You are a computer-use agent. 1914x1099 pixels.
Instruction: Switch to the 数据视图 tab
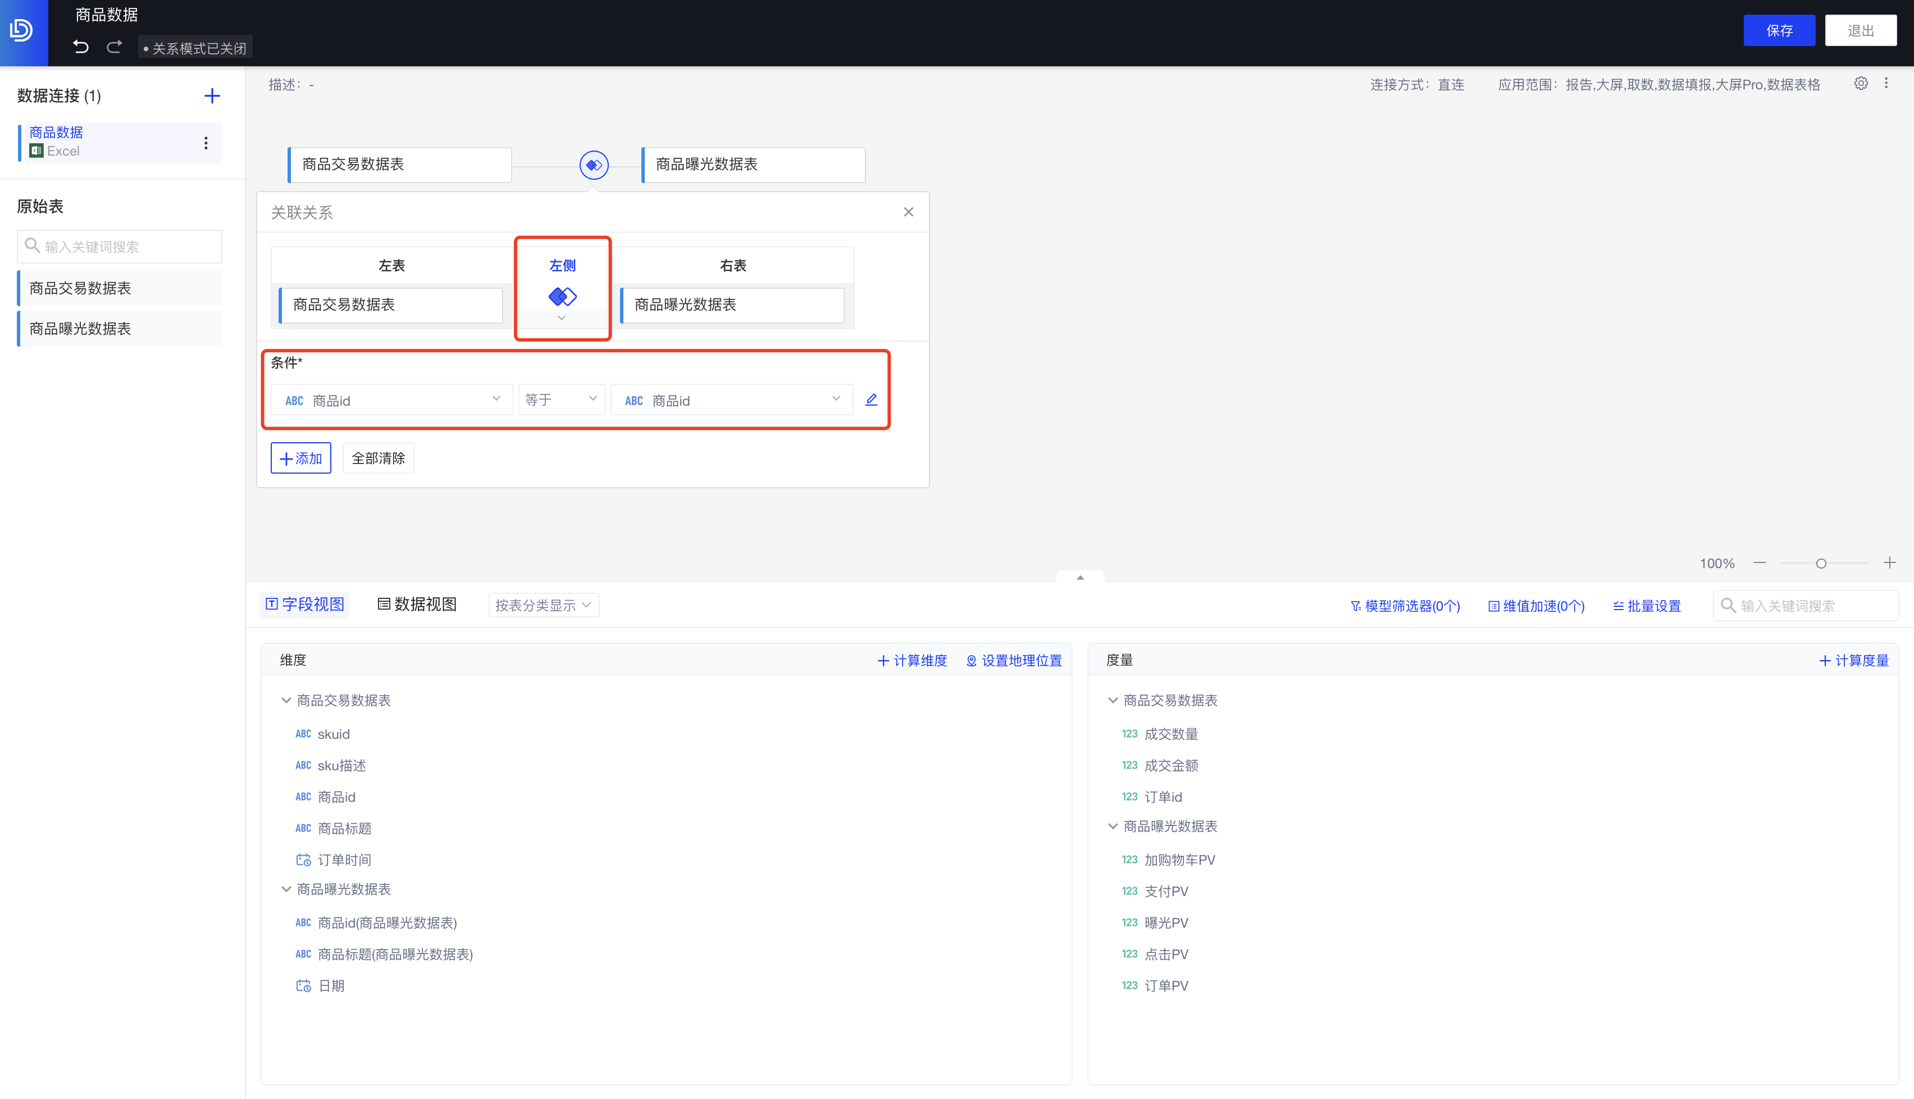click(417, 605)
